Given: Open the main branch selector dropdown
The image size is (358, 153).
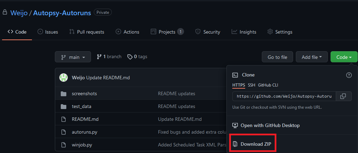Looking at the screenshot, I should click(73, 57).
